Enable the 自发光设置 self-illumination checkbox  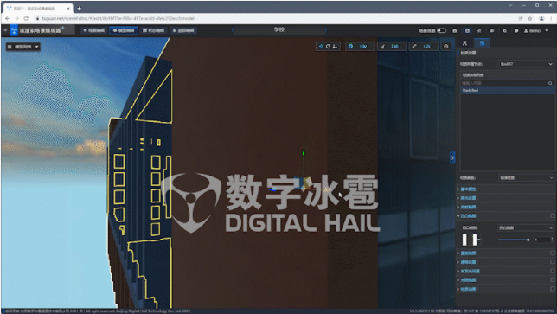click(553, 271)
